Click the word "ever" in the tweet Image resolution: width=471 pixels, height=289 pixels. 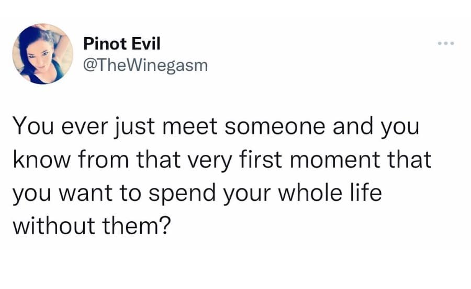tap(78, 128)
